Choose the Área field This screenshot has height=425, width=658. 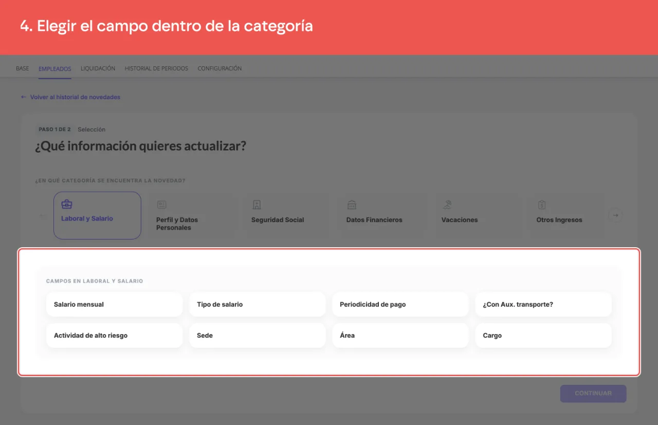400,335
